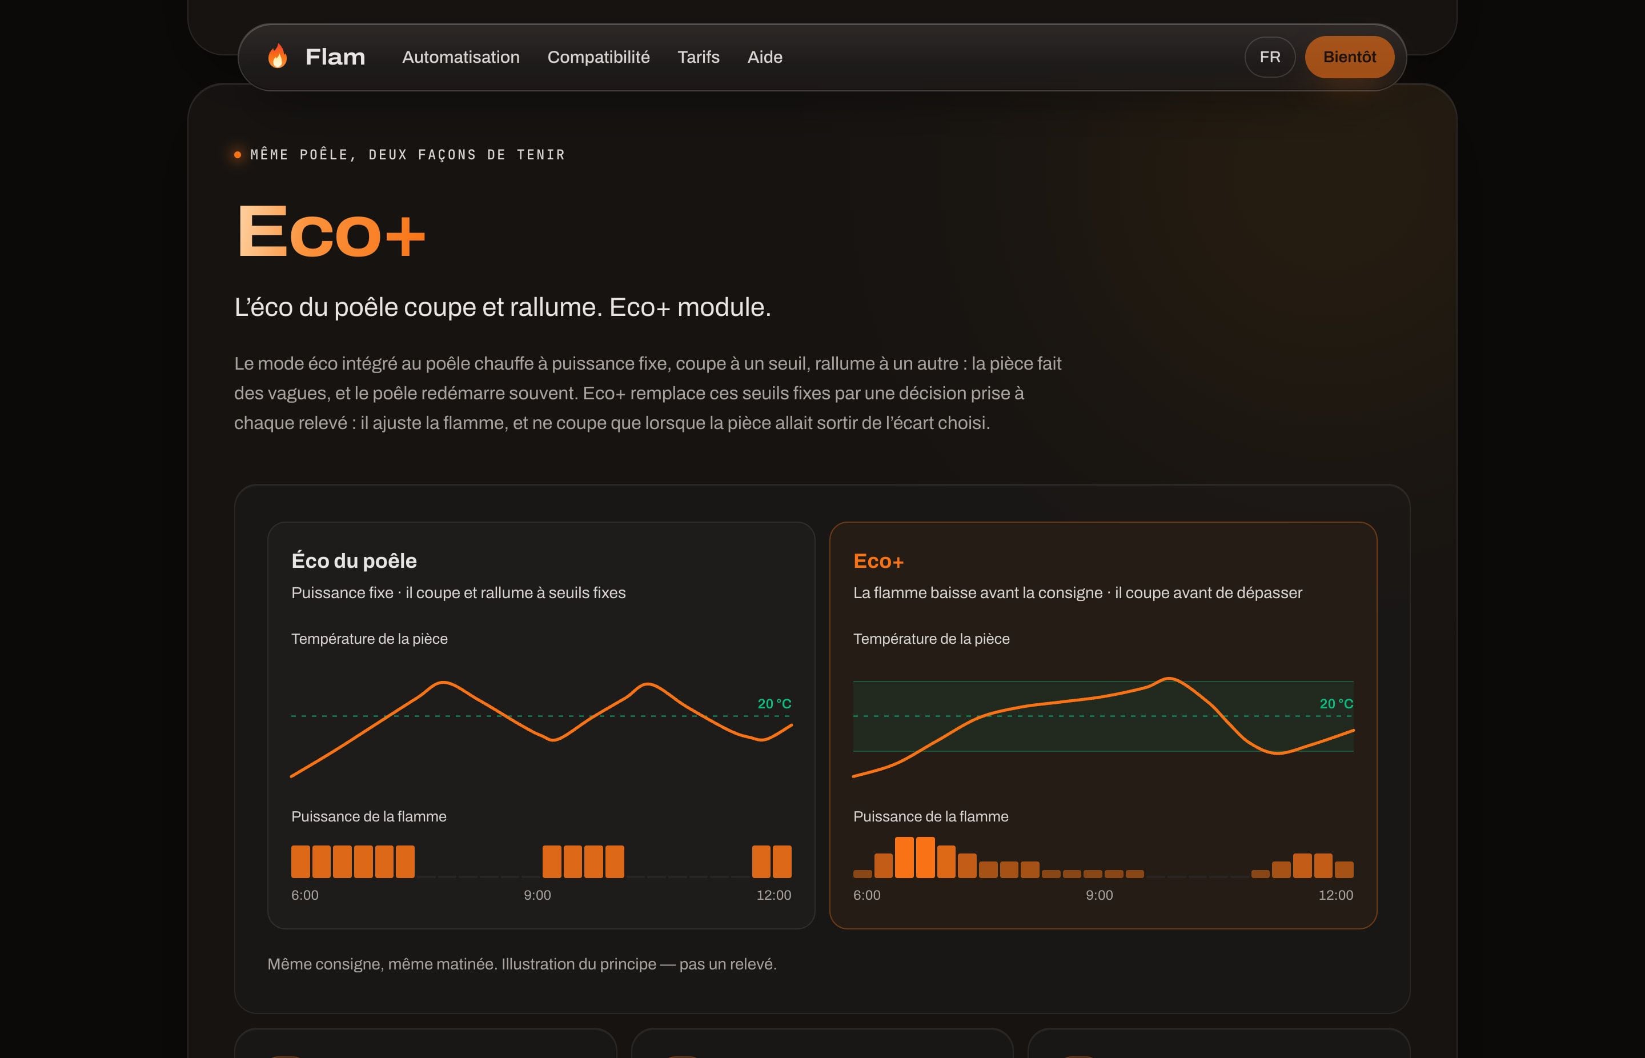
Task: Open the Compatibilité navigation link
Action: pyautogui.click(x=598, y=57)
